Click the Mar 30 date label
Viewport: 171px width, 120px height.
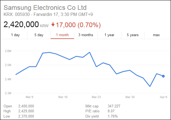[130, 97]
